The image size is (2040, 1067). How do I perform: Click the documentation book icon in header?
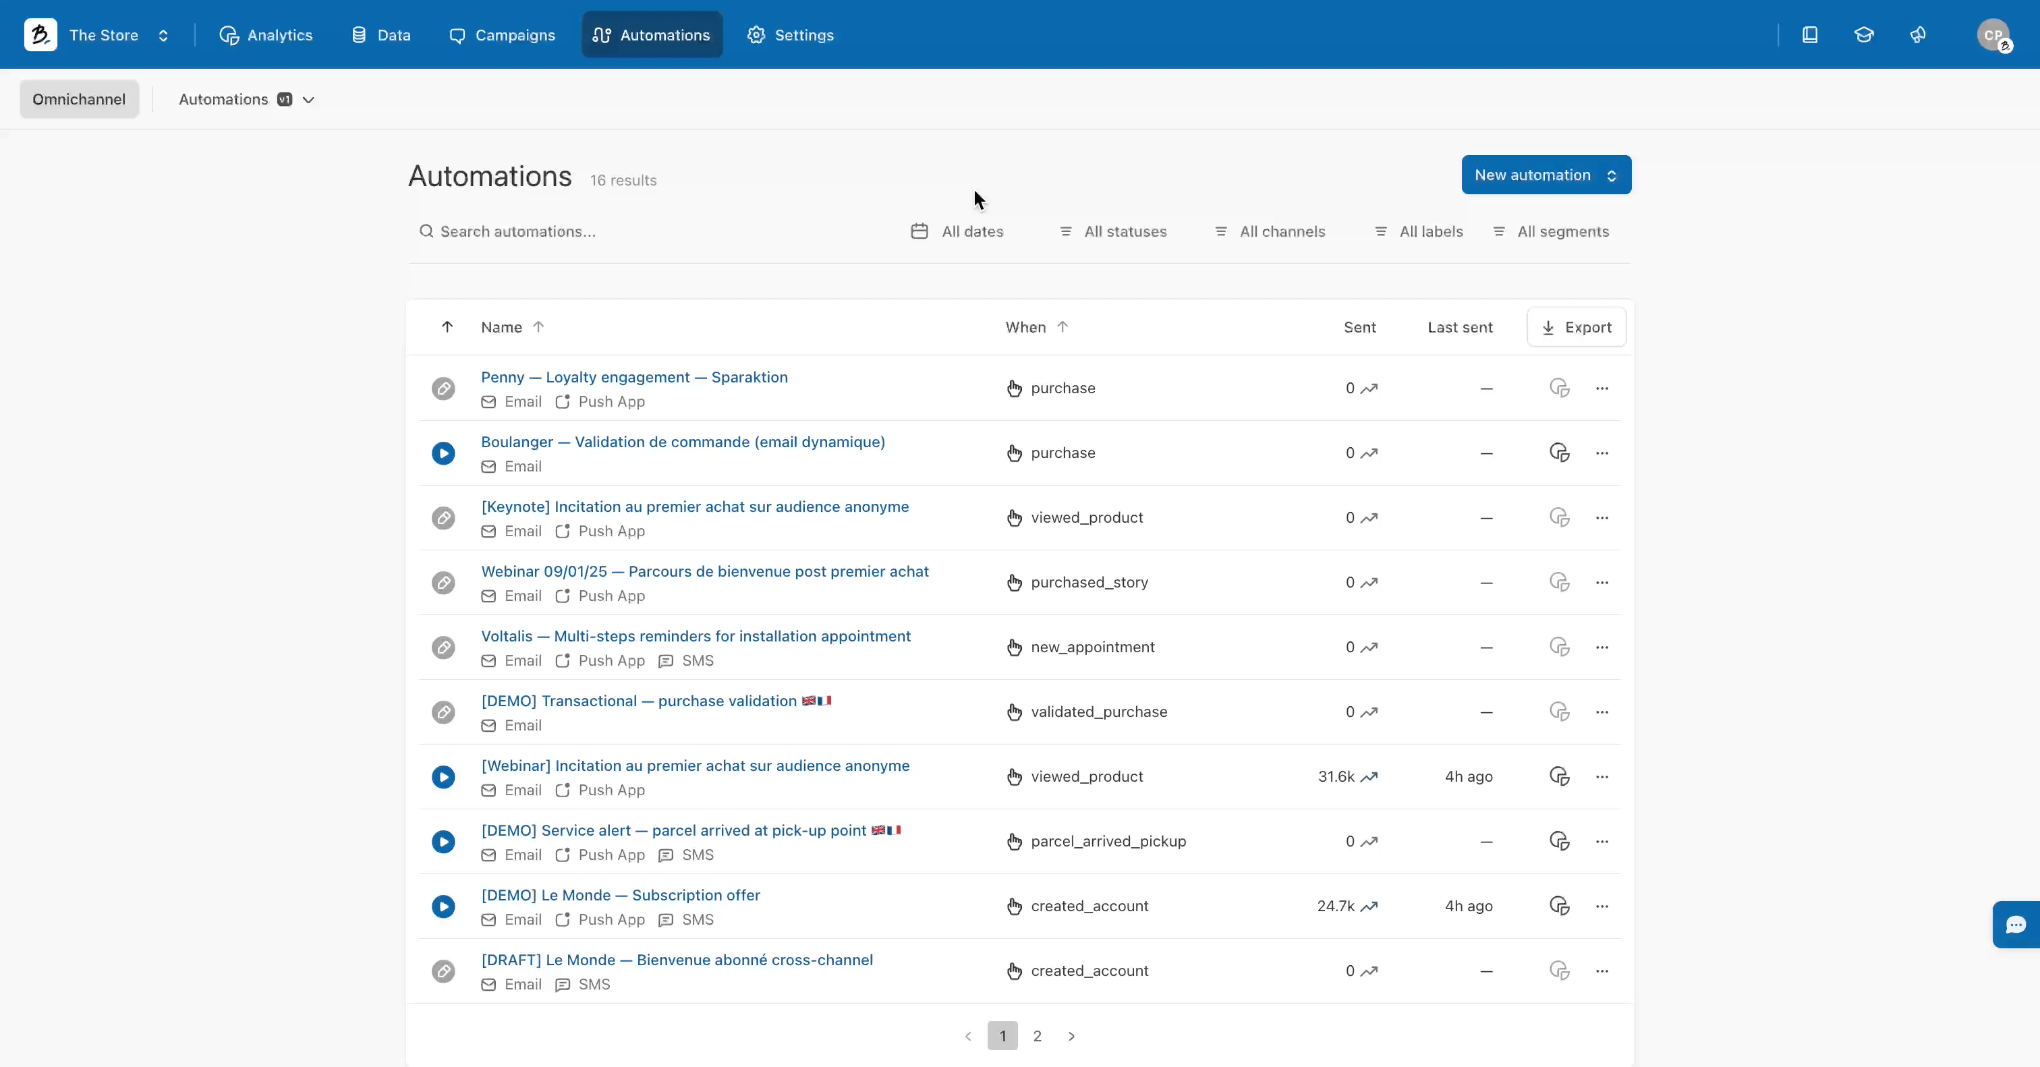click(1809, 35)
